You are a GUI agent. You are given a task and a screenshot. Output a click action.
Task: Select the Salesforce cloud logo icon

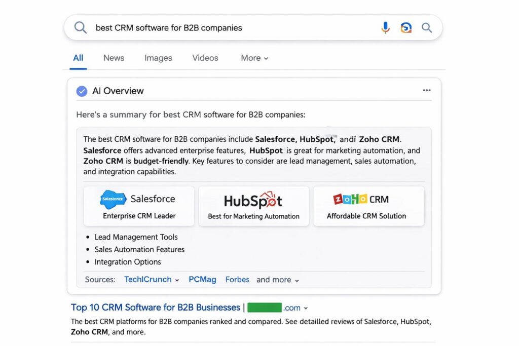[113, 199]
